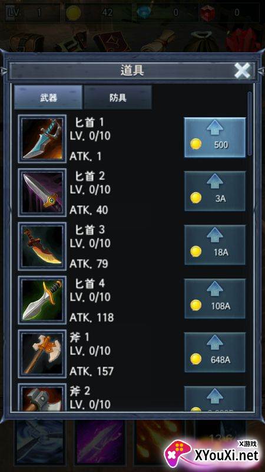Tap the red cube currency icon

click(x=208, y=12)
